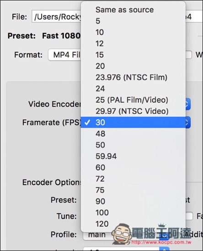203x251 pixels.
Task: Choose 59.94 framerate option
Action: tap(133, 156)
